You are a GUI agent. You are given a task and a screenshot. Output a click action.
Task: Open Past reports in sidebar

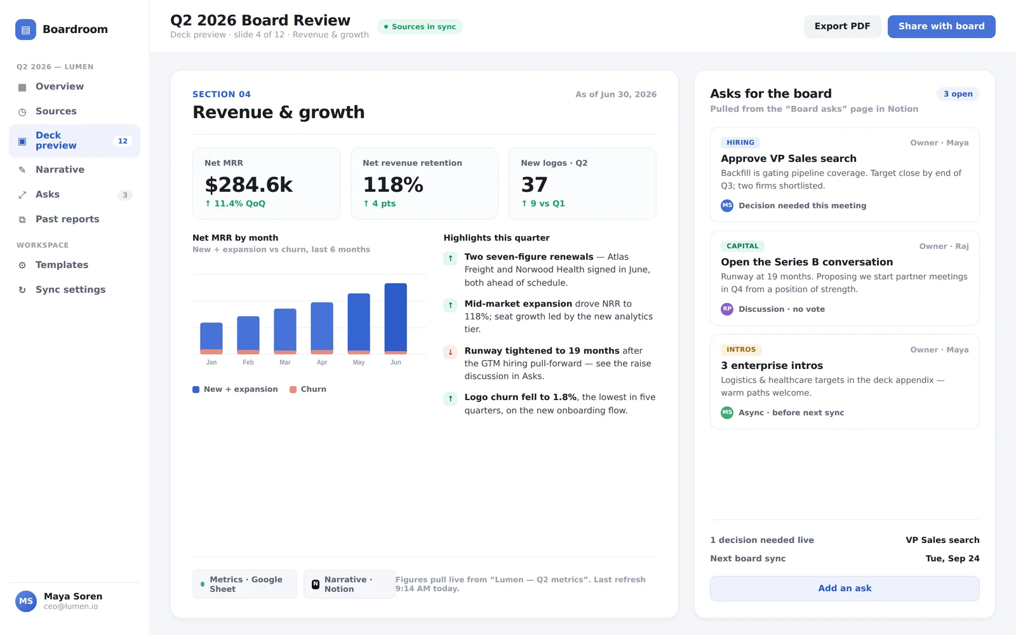(74, 220)
